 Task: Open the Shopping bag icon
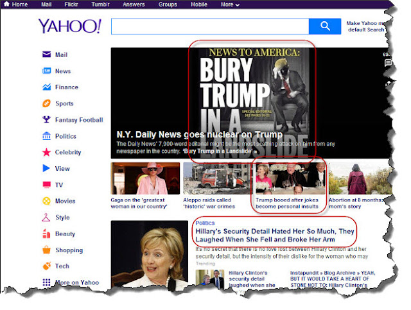(46, 250)
